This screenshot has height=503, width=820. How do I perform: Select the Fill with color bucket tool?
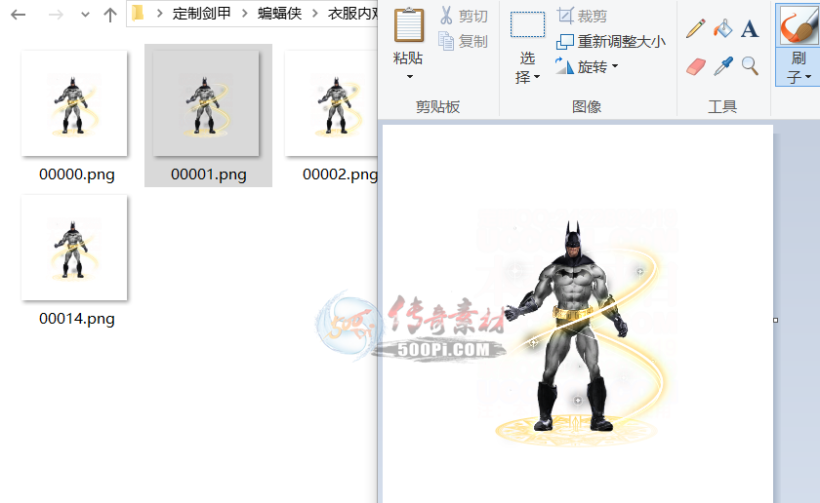point(722,28)
